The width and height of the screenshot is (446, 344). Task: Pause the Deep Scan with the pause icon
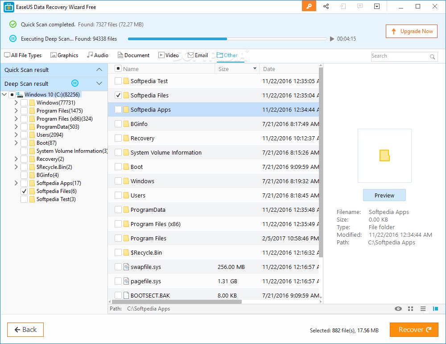(x=13, y=38)
